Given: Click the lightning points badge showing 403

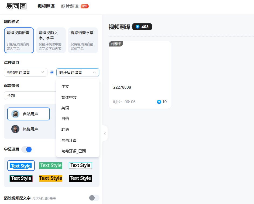Looking at the screenshot, I should tap(142, 27).
